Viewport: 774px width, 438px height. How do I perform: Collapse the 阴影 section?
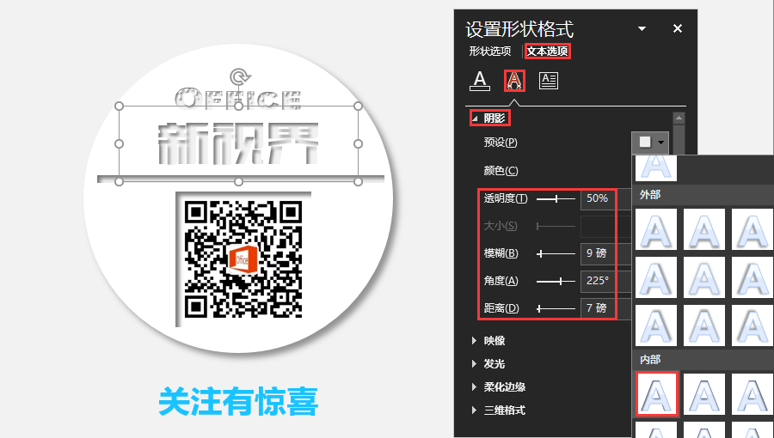(475, 119)
